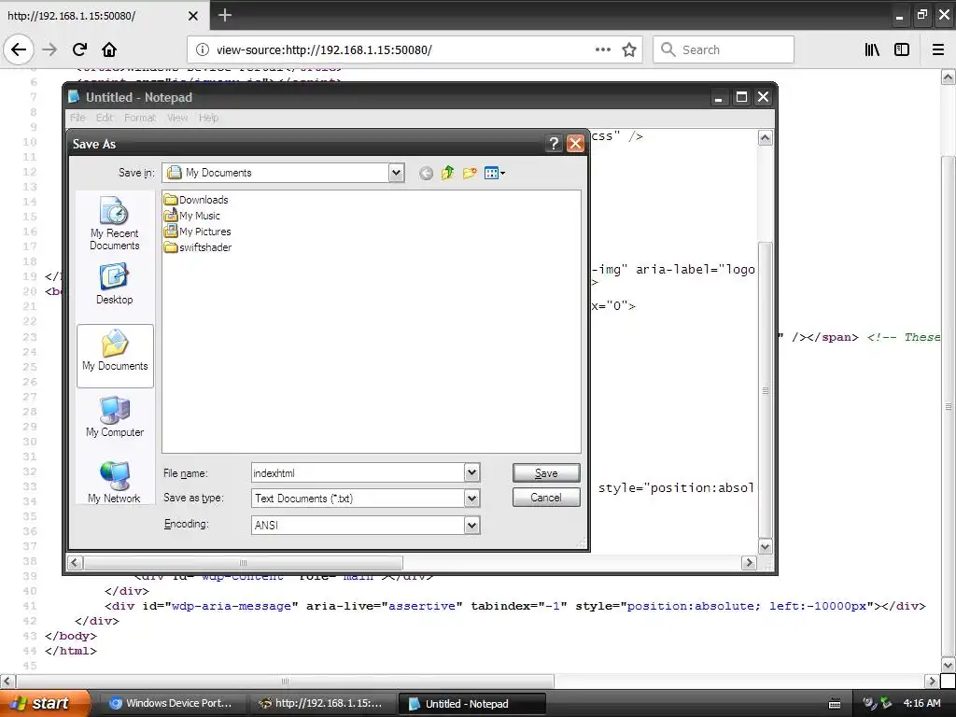Viewport: 956px width, 717px height.
Task: Open Notepad's Edit menu
Action: point(105,118)
